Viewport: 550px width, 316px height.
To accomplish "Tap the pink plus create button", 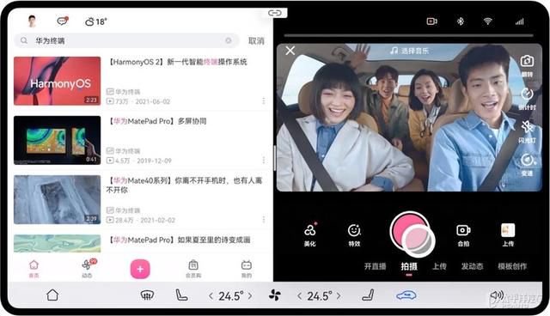I will [140, 269].
